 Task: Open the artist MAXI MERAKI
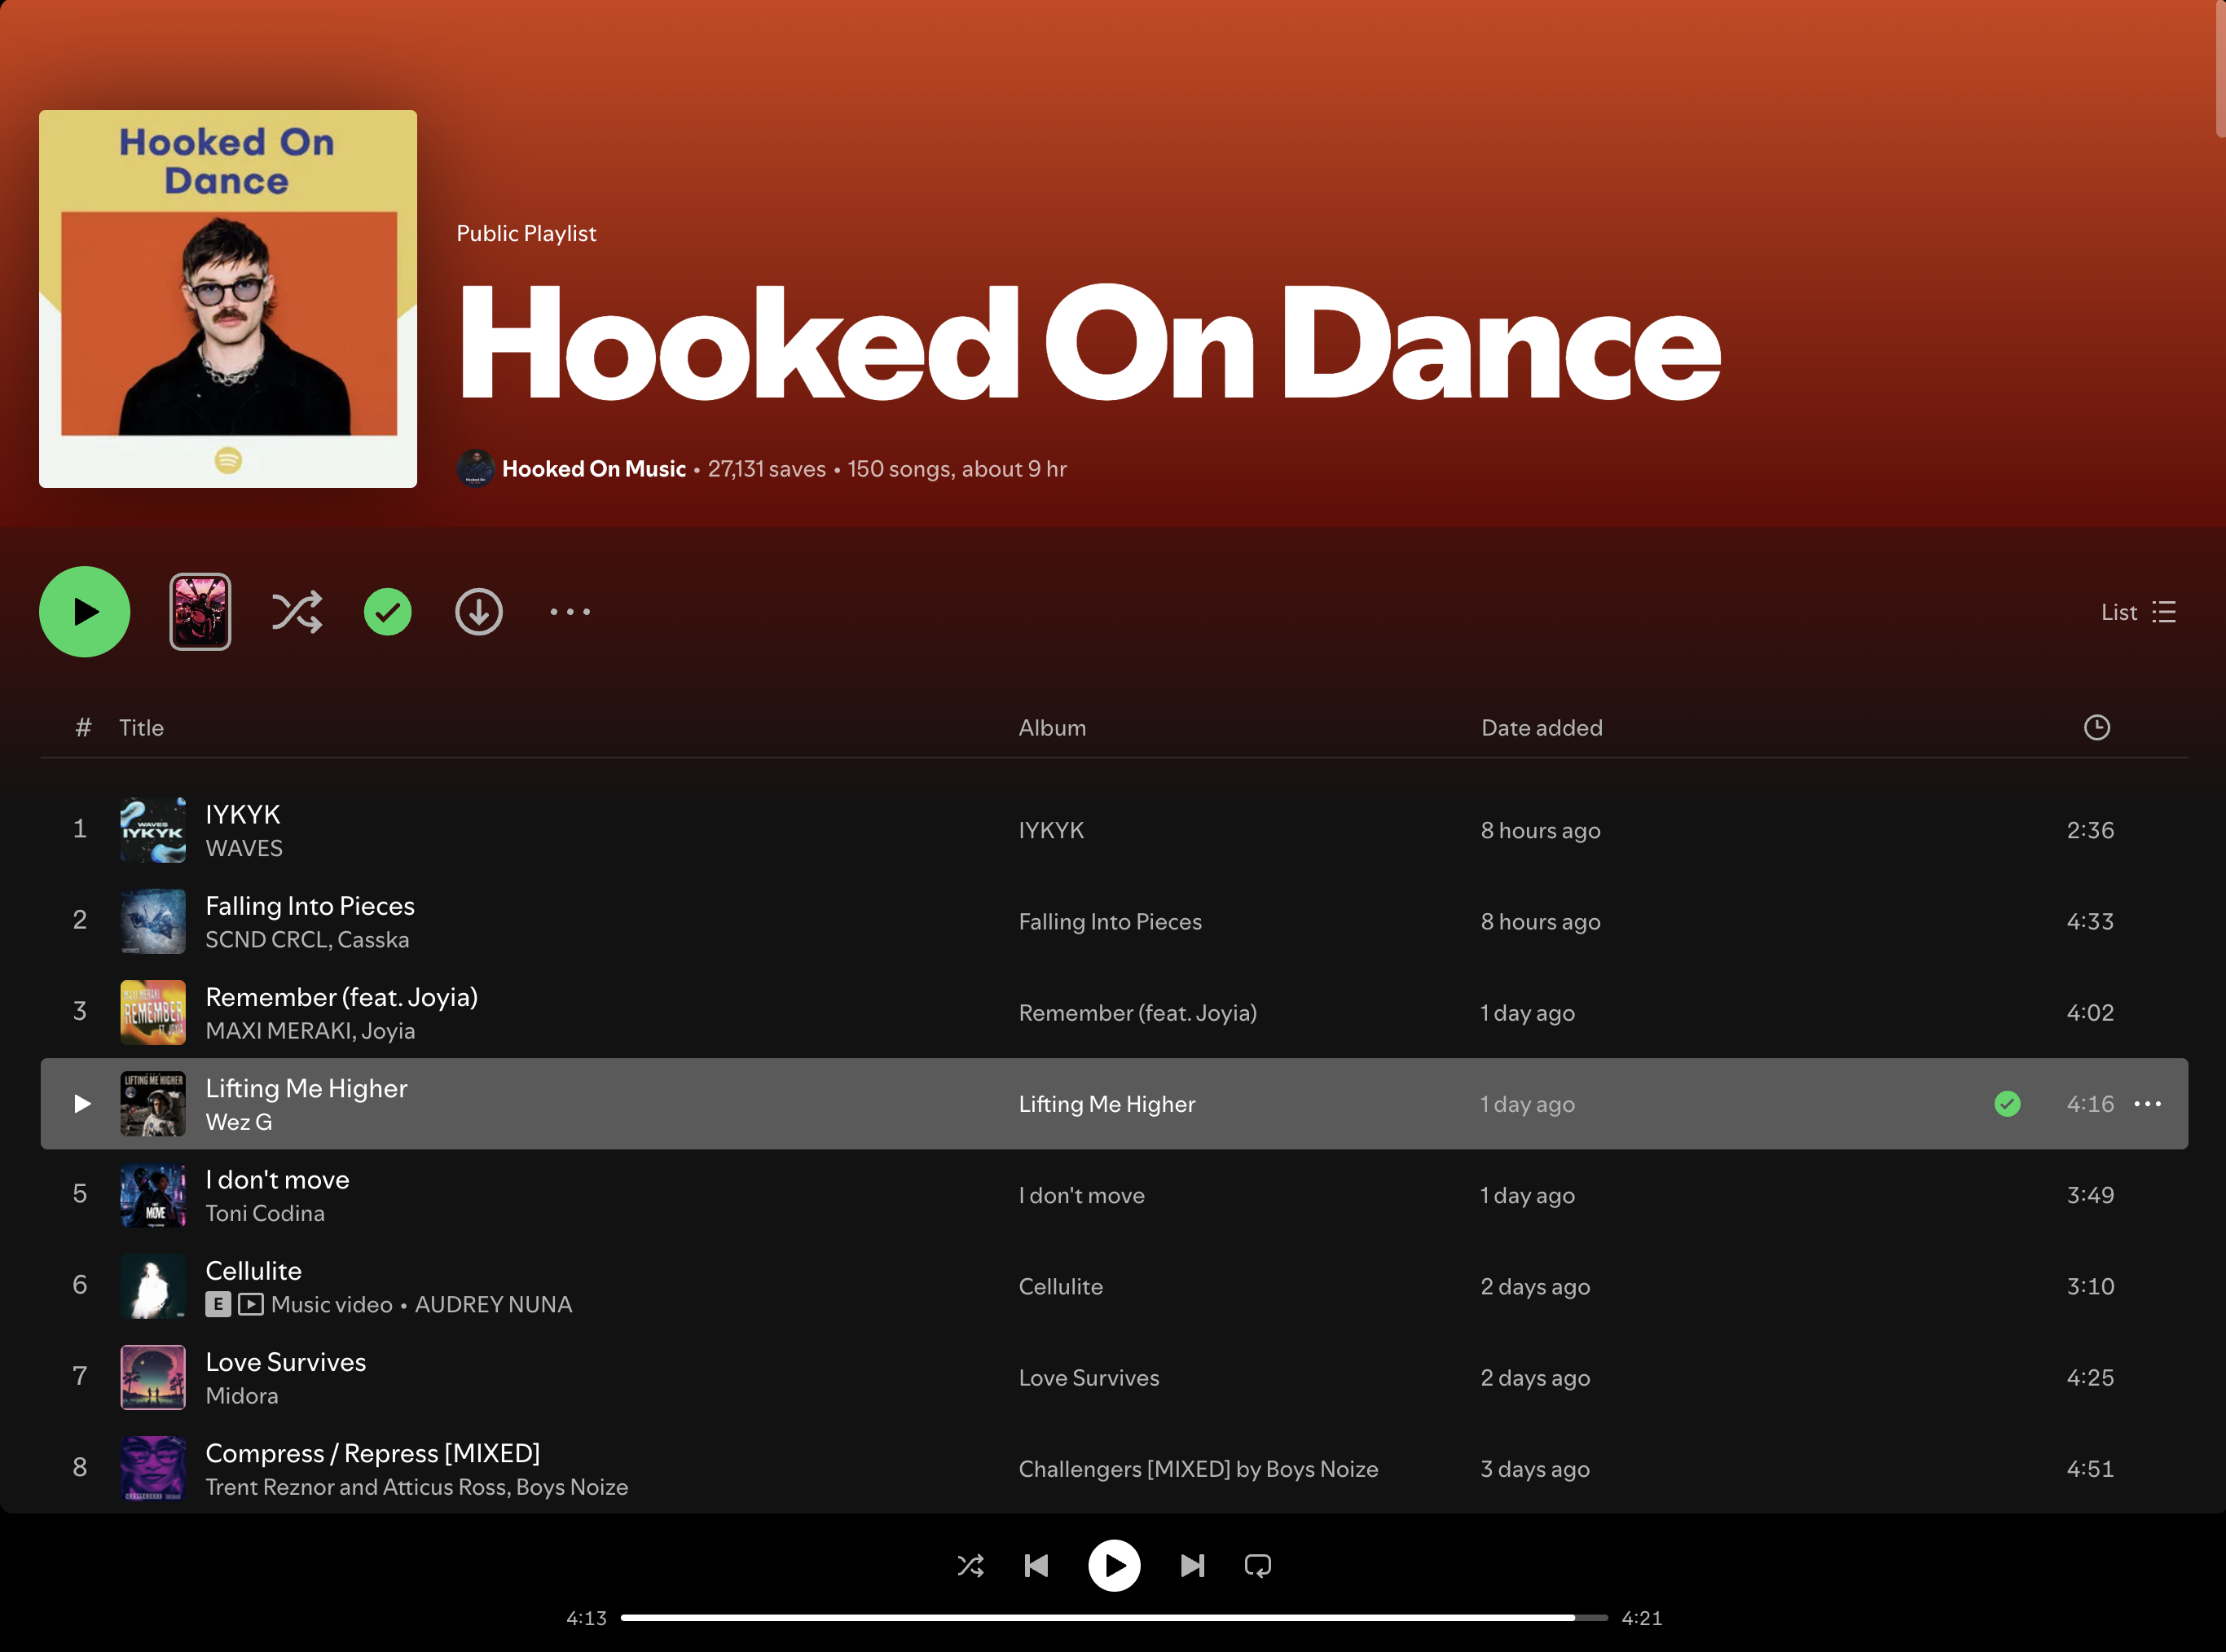[278, 1031]
